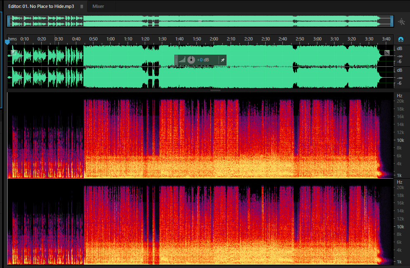410x268 pixels.
Task: Click 1:00 on the time ruler
Action: point(111,39)
